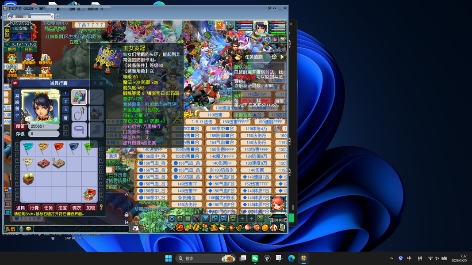
Task: Select equipment set page 3
Action: click(x=65, y=110)
